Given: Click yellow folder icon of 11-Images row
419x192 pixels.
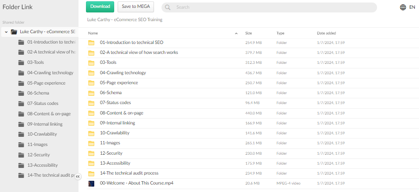Looking at the screenshot, I should (91, 143).
